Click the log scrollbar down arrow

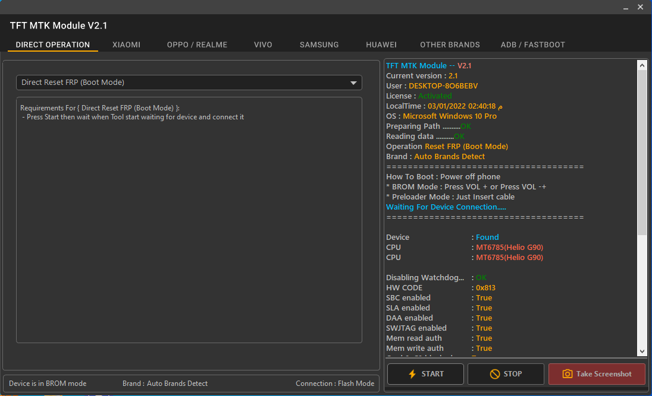click(x=642, y=351)
